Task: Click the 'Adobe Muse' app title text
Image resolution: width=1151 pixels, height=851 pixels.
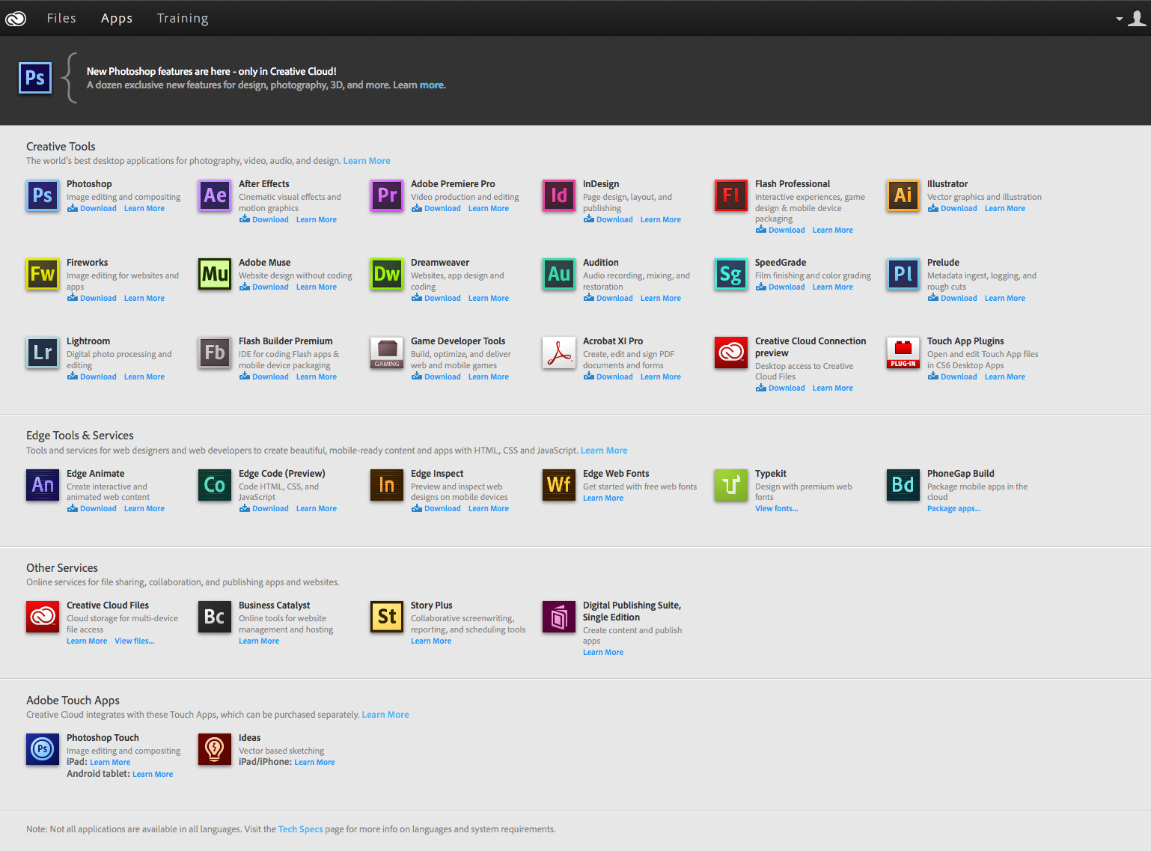Action: tap(265, 263)
